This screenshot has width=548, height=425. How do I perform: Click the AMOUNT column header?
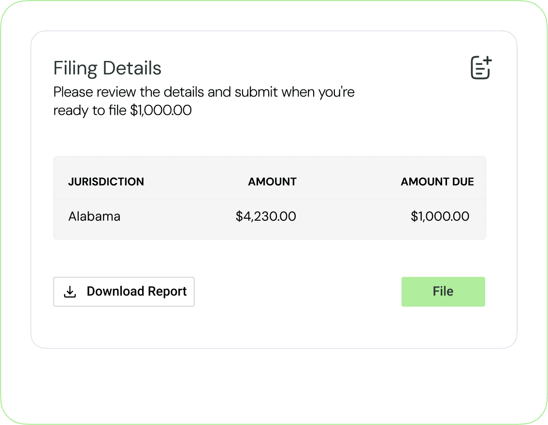pyautogui.click(x=272, y=182)
